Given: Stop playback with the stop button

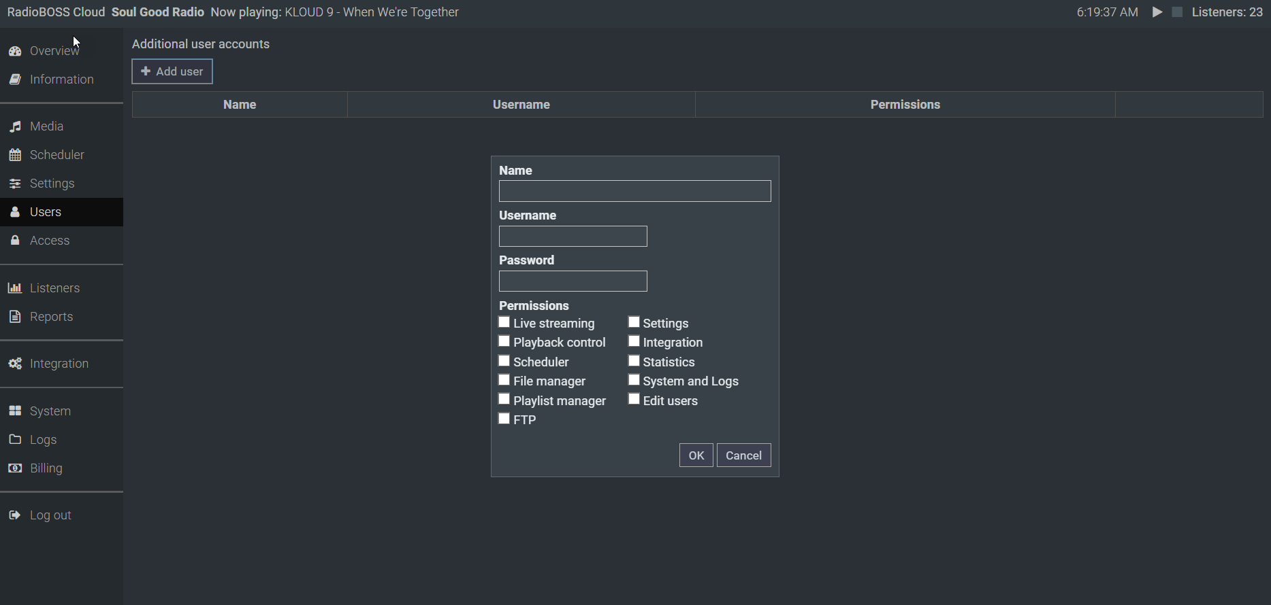Looking at the screenshot, I should [1177, 12].
